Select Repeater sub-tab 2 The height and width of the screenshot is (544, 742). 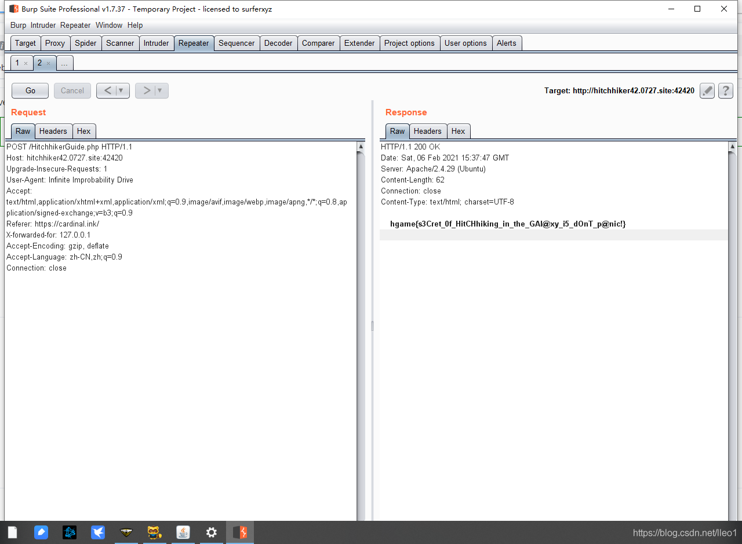[x=40, y=63]
